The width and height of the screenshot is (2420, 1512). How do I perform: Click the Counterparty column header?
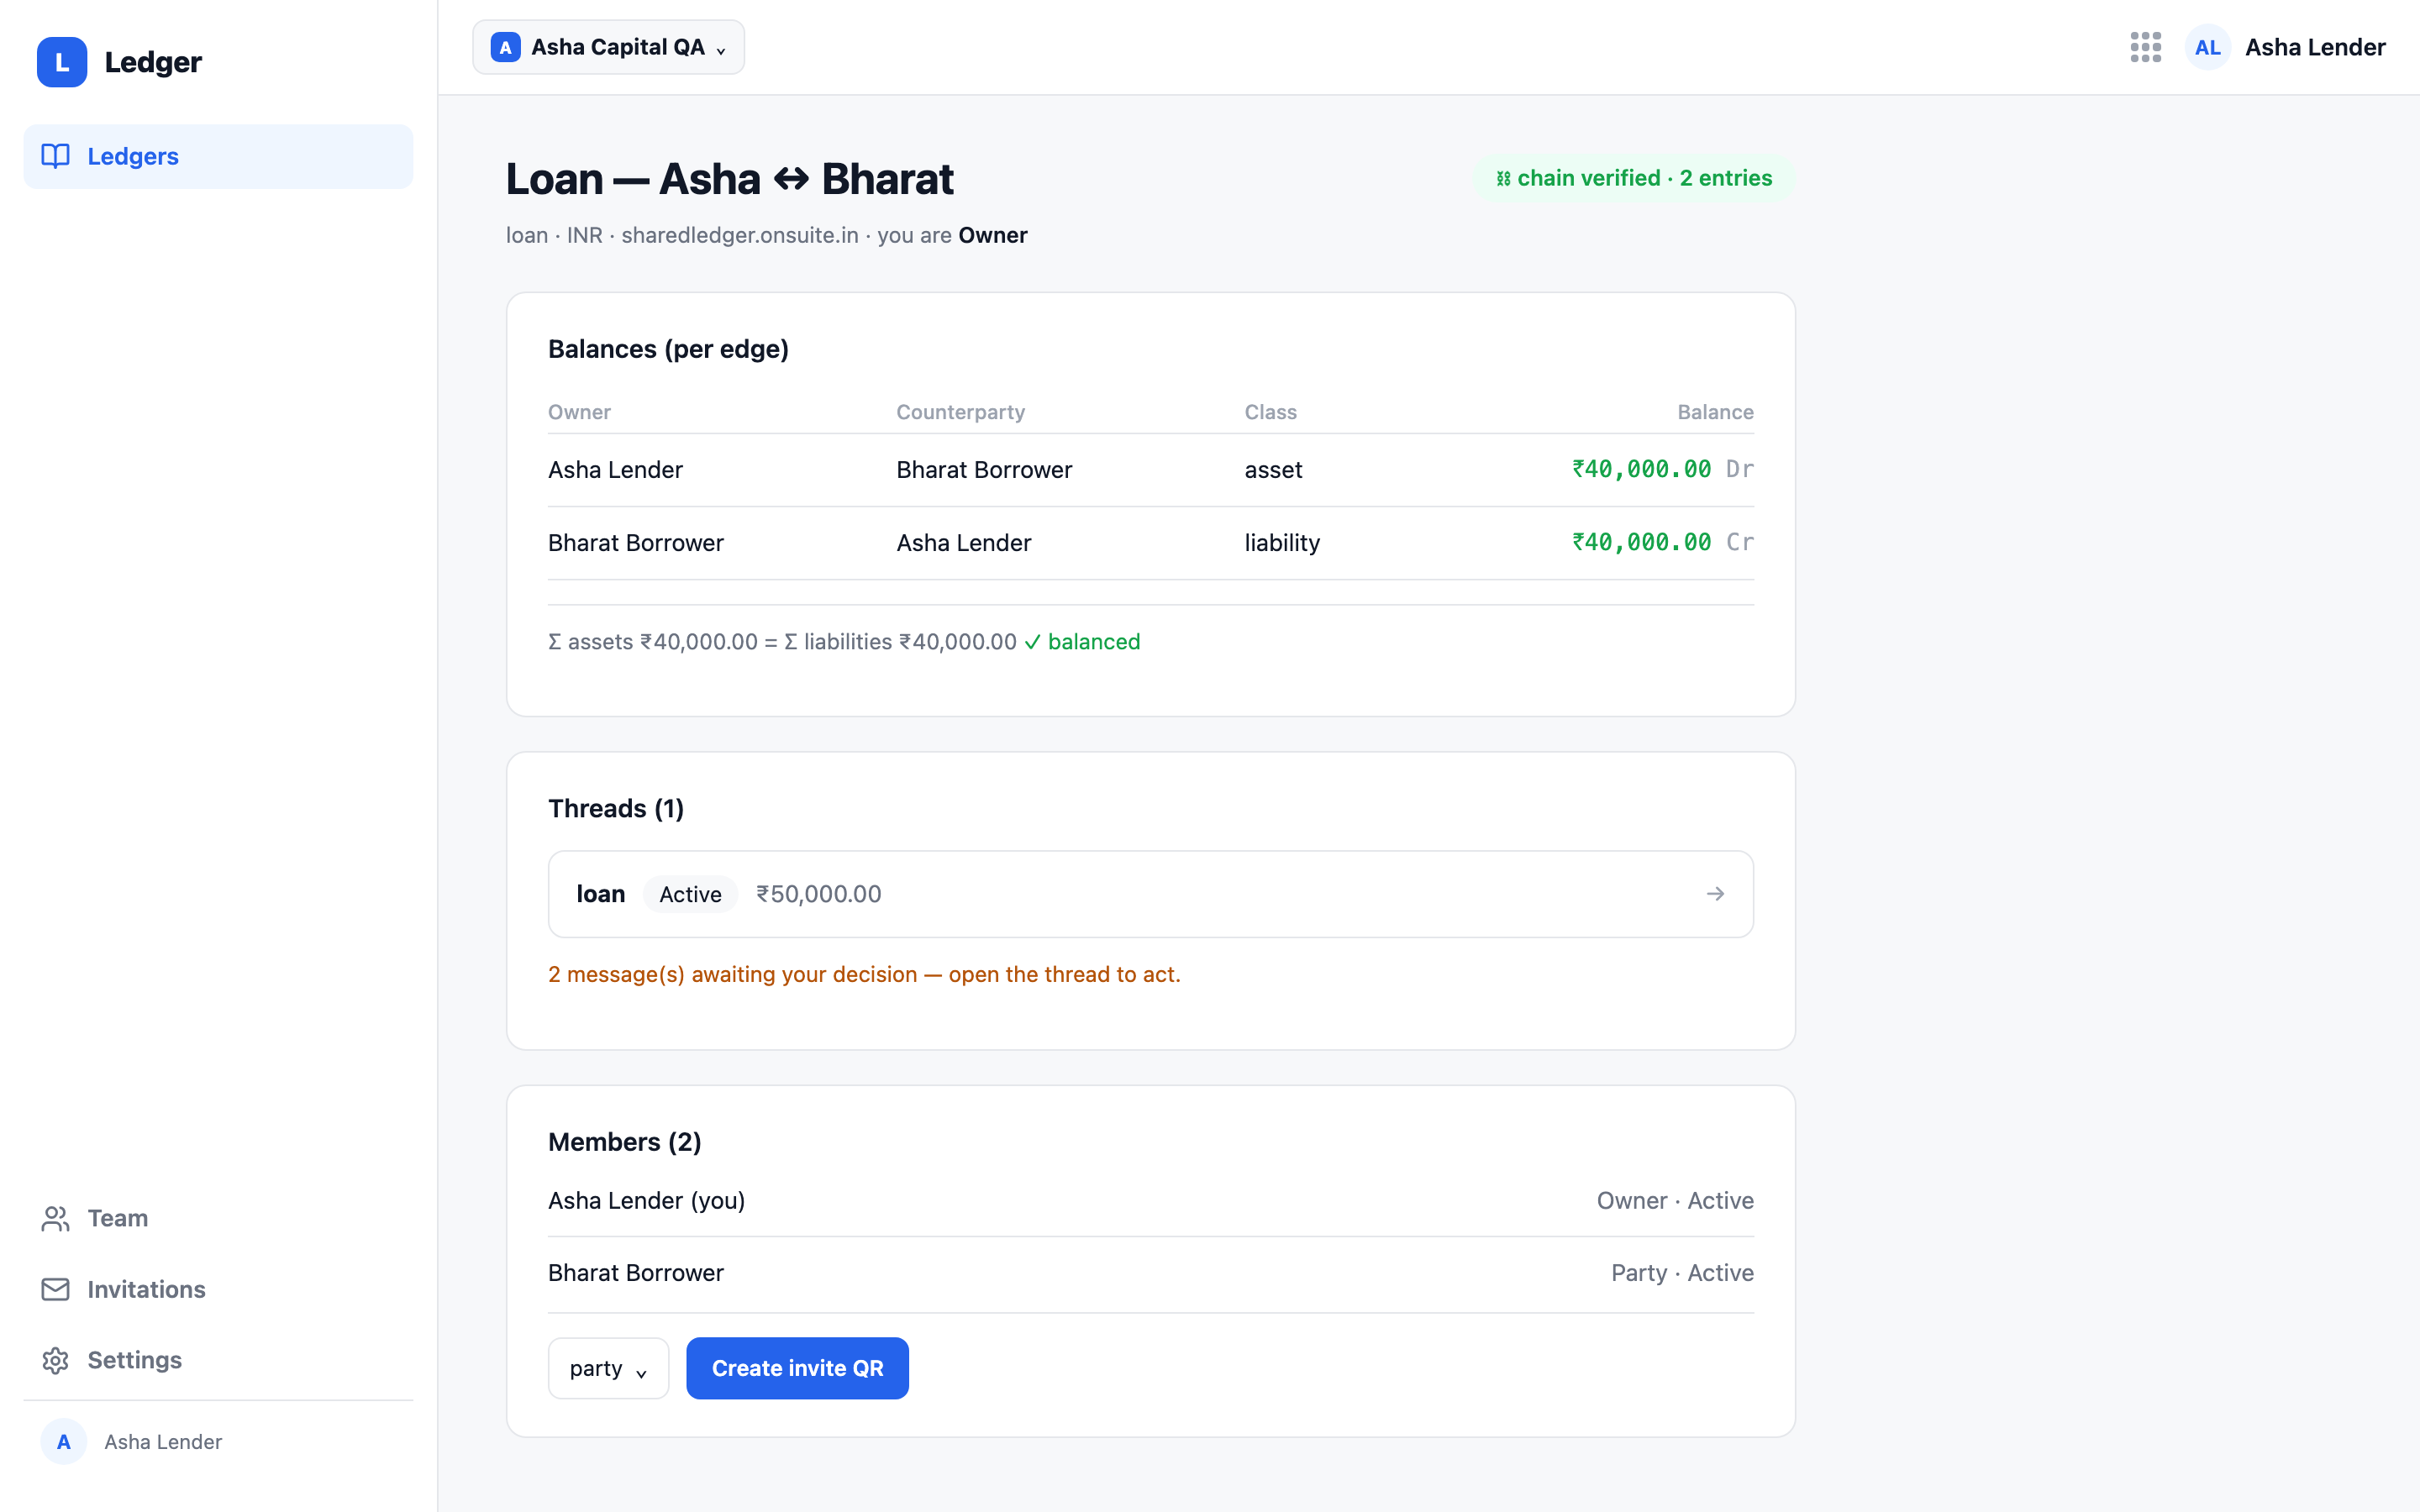(960, 412)
